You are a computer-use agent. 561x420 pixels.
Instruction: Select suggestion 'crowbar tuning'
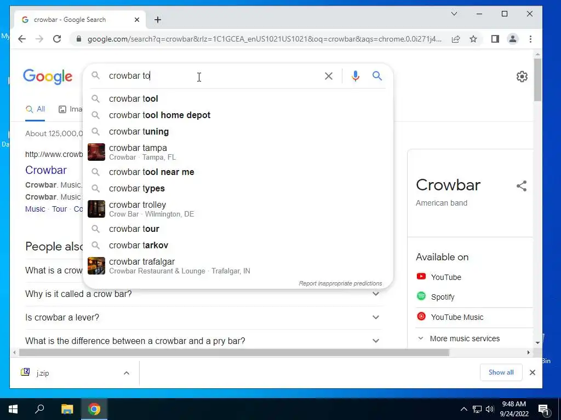tap(238, 131)
